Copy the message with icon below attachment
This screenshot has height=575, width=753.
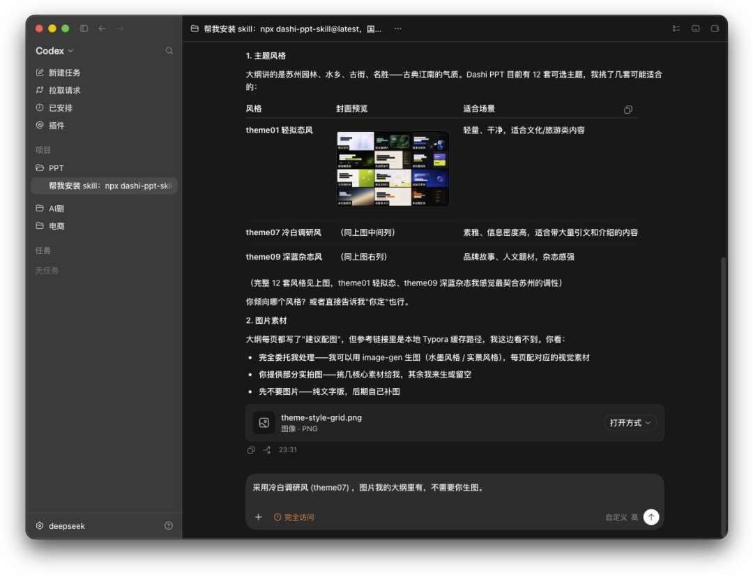[251, 450]
